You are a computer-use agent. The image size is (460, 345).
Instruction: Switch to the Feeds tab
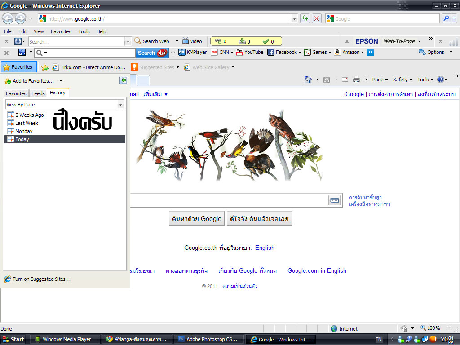pyautogui.click(x=38, y=93)
